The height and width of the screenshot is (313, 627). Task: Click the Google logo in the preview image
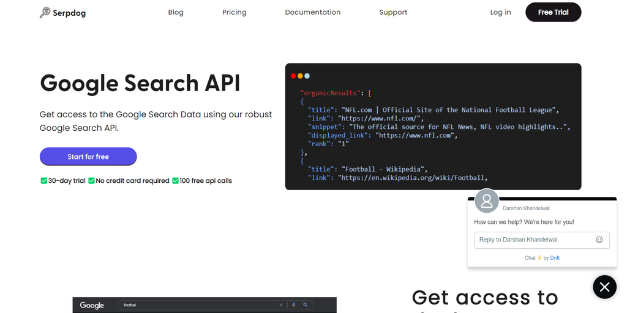[92, 305]
